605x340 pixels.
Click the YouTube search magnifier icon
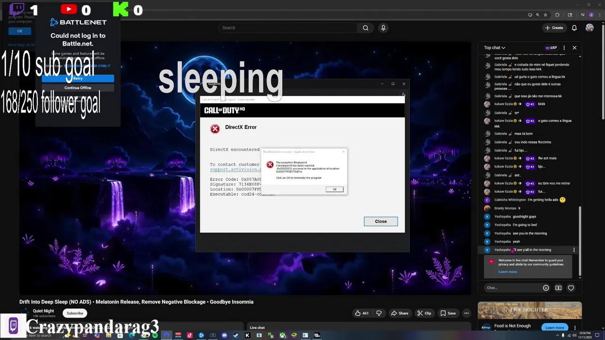(x=365, y=28)
